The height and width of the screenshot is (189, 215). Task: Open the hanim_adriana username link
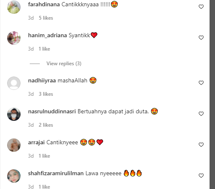(x=47, y=36)
